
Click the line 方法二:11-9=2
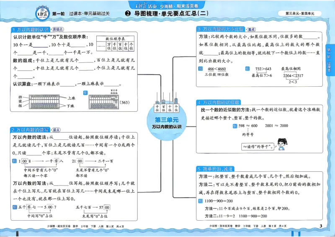(x=220, y=216)
